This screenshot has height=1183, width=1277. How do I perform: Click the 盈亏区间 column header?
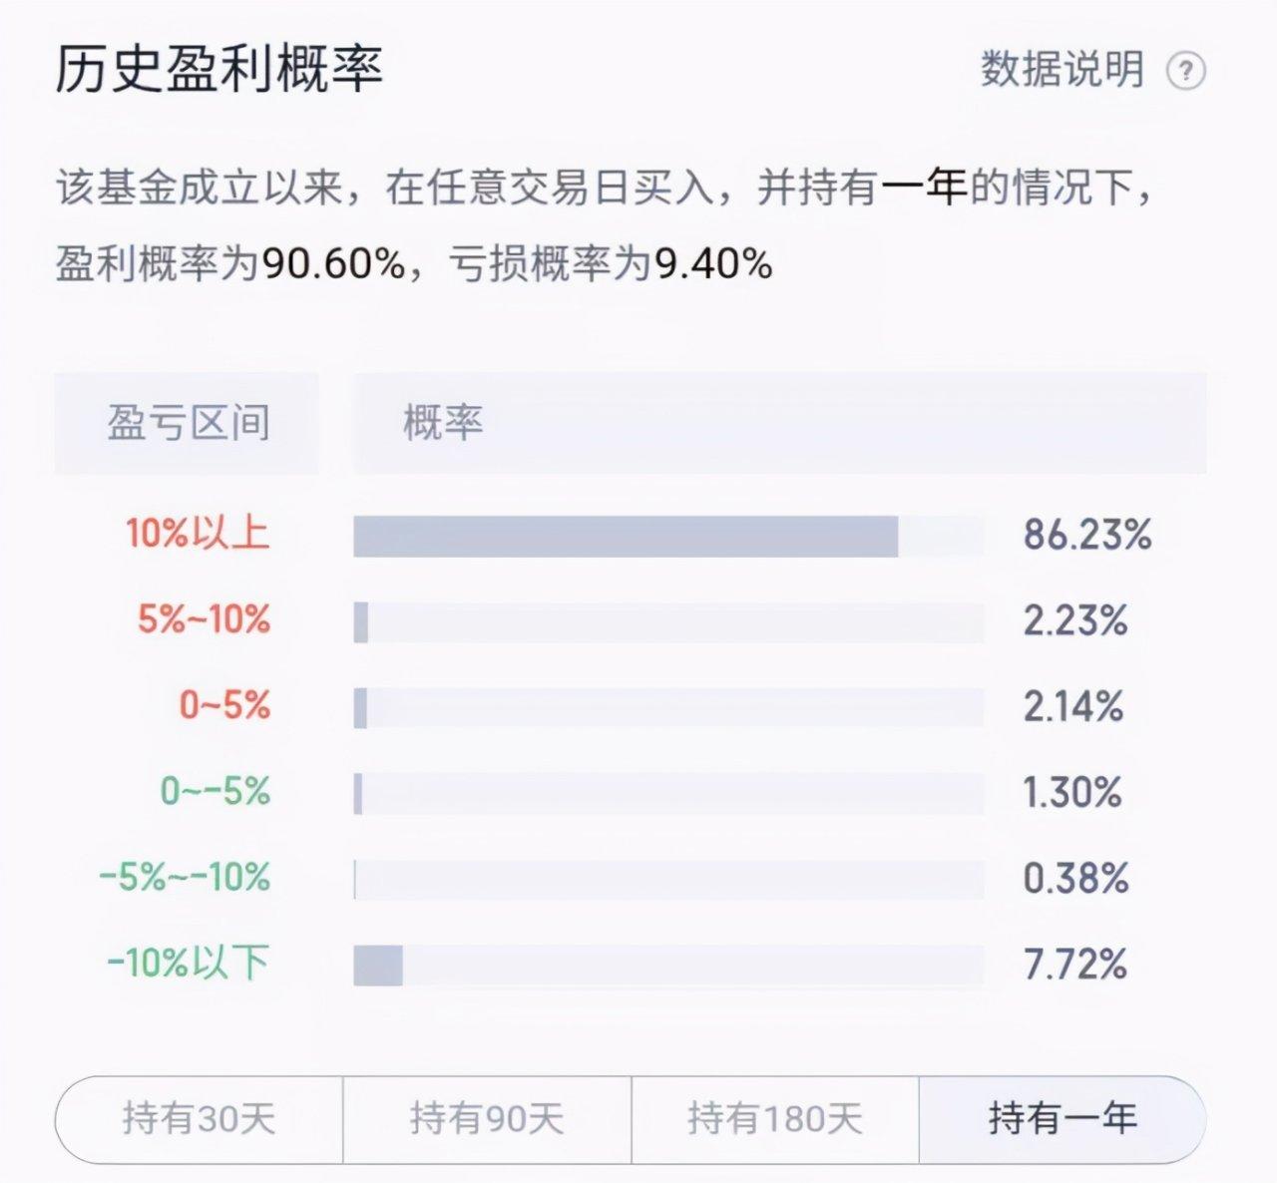coord(188,423)
